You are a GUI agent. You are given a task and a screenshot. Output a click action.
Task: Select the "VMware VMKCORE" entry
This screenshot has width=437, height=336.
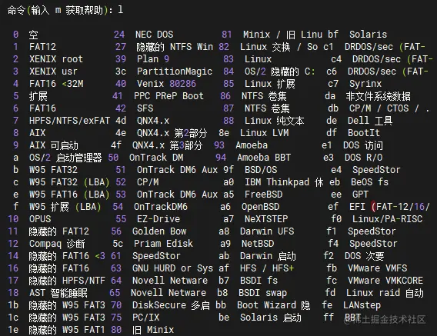point(385,281)
